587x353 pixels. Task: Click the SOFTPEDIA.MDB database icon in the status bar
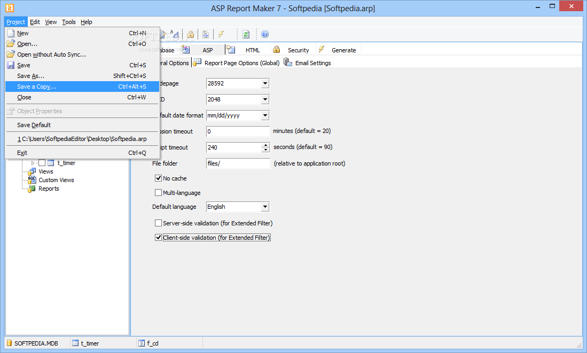coord(10,343)
